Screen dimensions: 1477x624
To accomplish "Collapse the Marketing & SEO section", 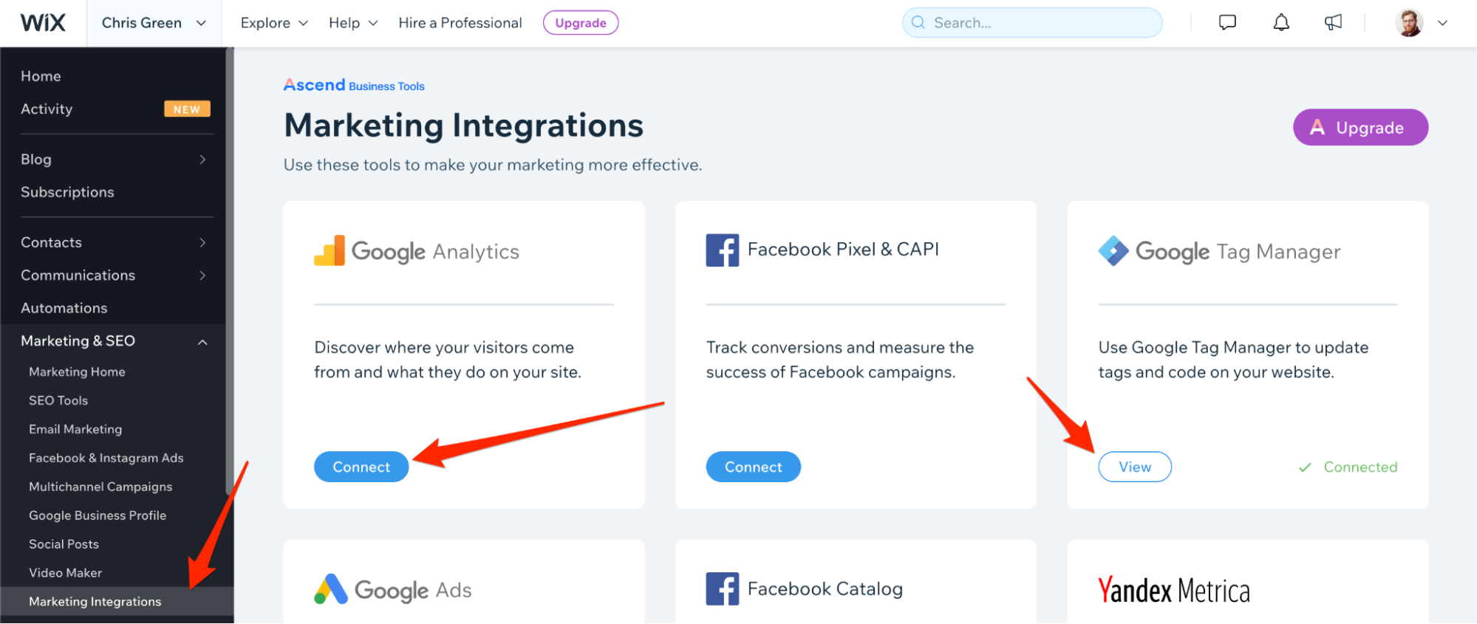I will (202, 342).
